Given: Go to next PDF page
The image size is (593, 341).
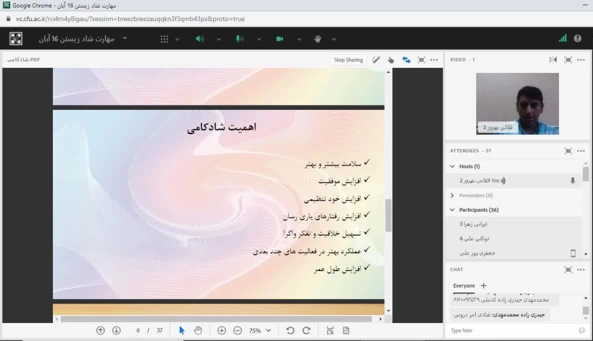Looking at the screenshot, I should pos(116,331).
